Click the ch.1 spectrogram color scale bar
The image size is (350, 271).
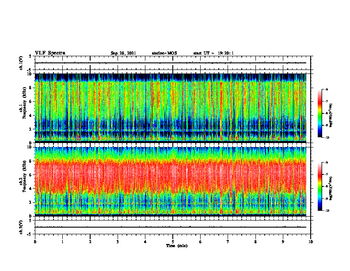coord(320,113)
